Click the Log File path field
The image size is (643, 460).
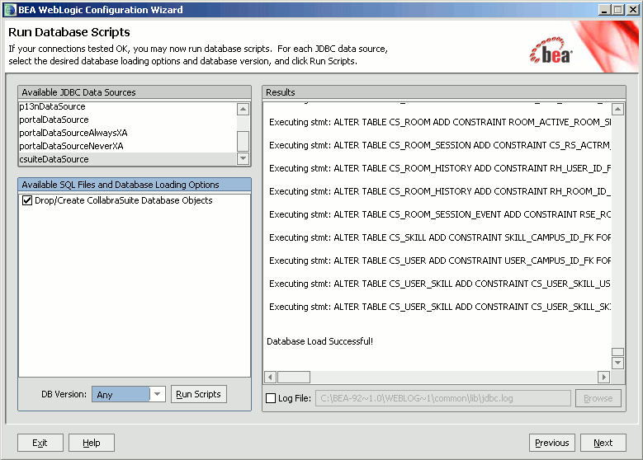click(443, 398)
